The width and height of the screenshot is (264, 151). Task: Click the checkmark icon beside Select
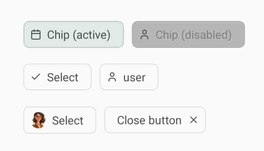[36, 77]
